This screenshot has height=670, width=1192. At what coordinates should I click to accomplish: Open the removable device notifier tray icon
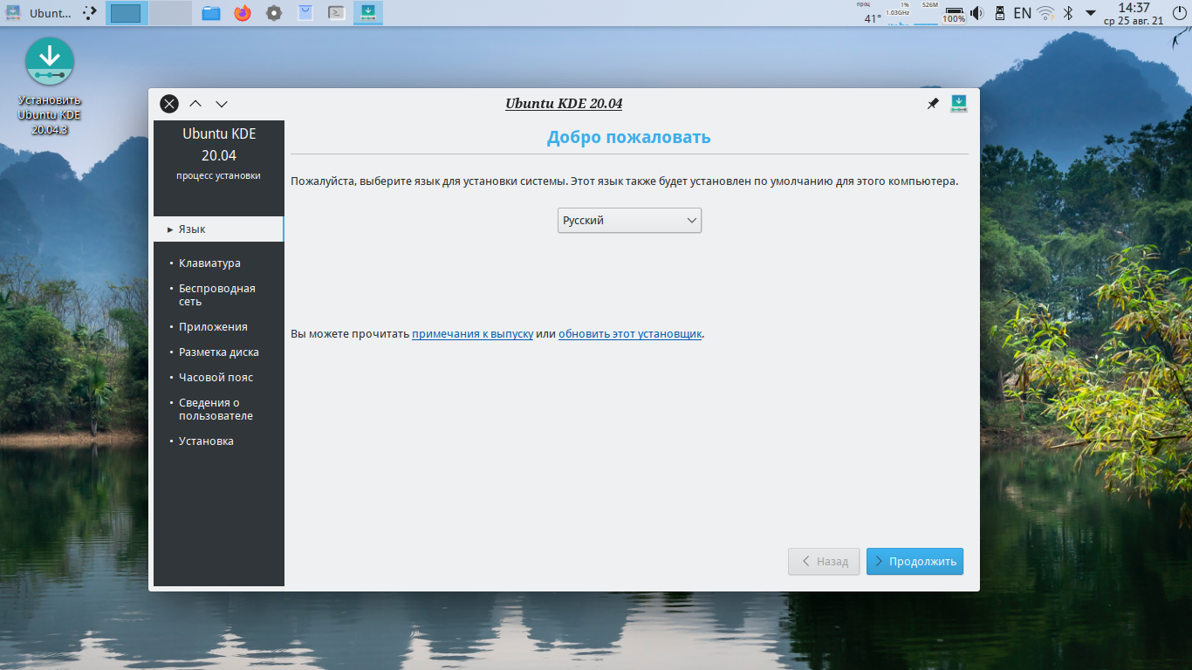1001,13
